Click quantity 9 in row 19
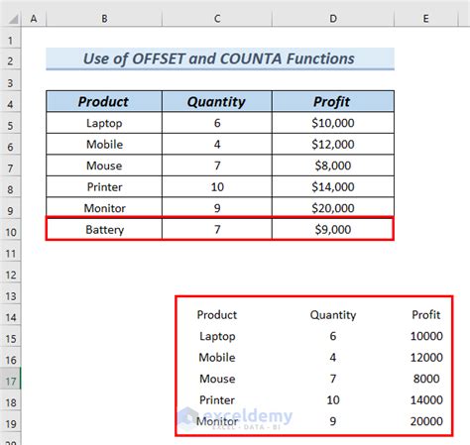The image size is (470, 445). tap(333, 421)
